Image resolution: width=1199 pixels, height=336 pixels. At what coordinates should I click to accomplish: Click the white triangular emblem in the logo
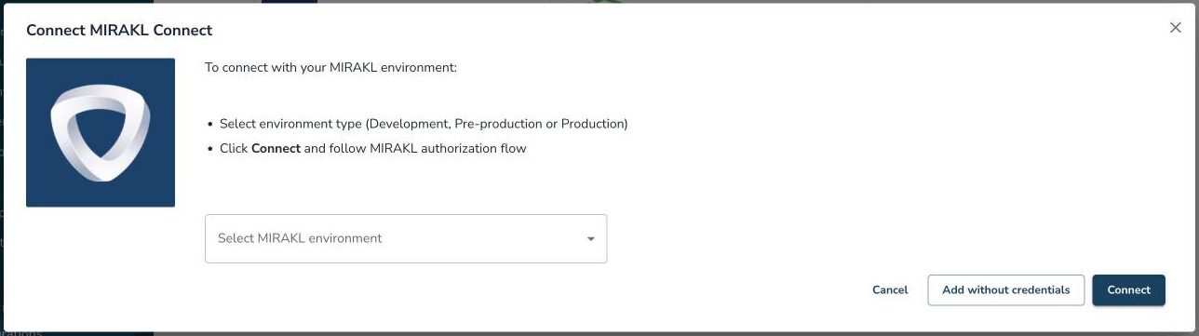(101, 132)
